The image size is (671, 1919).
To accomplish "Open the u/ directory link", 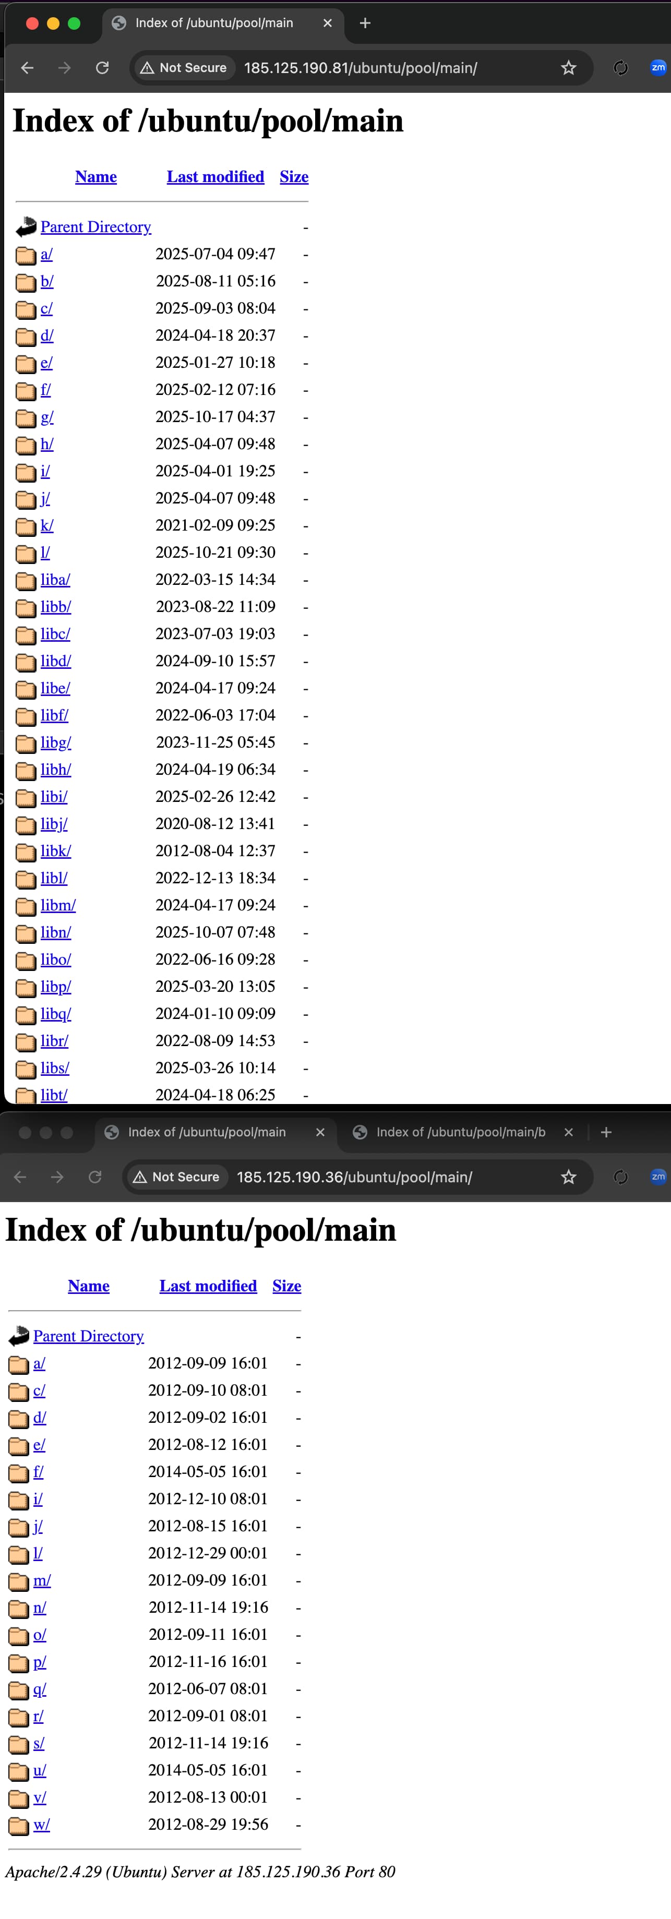I will (40, 1770).
